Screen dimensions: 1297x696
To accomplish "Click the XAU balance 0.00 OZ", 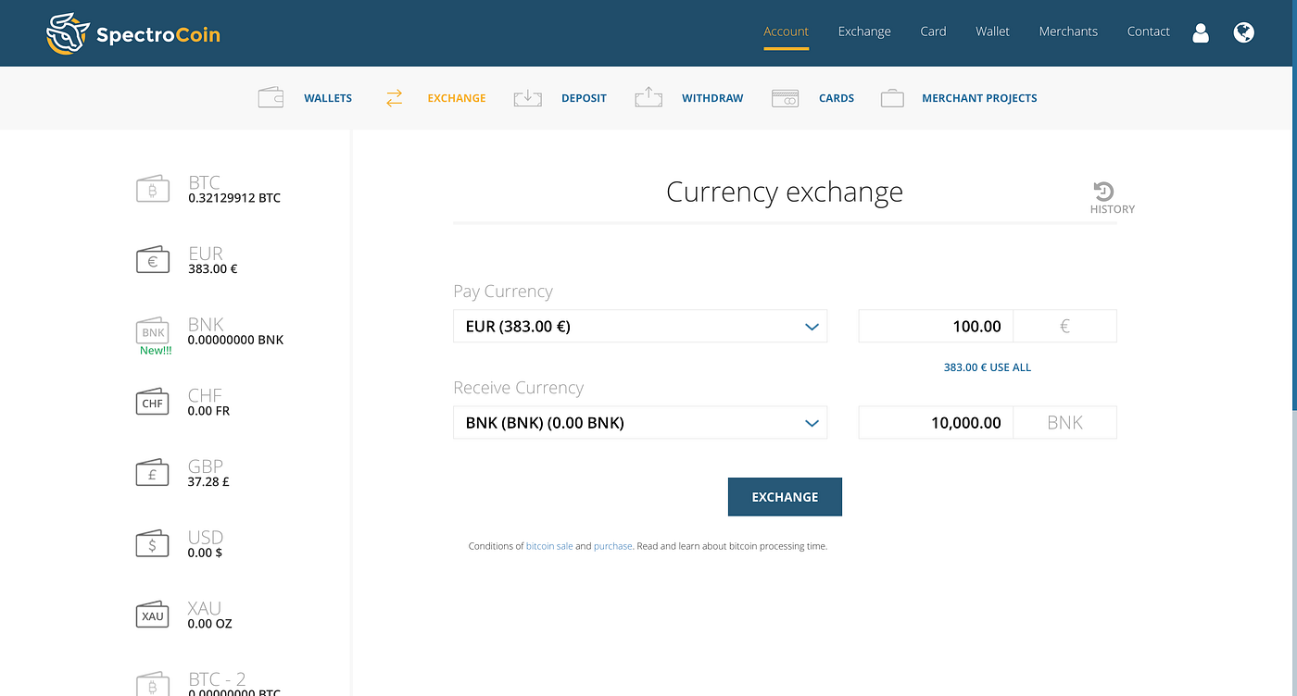I will [x=209, y=624].
